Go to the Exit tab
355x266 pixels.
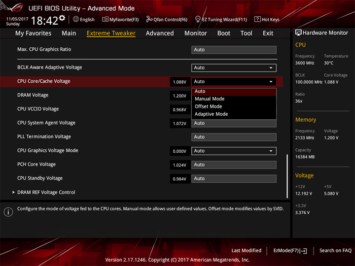(268, 33)
